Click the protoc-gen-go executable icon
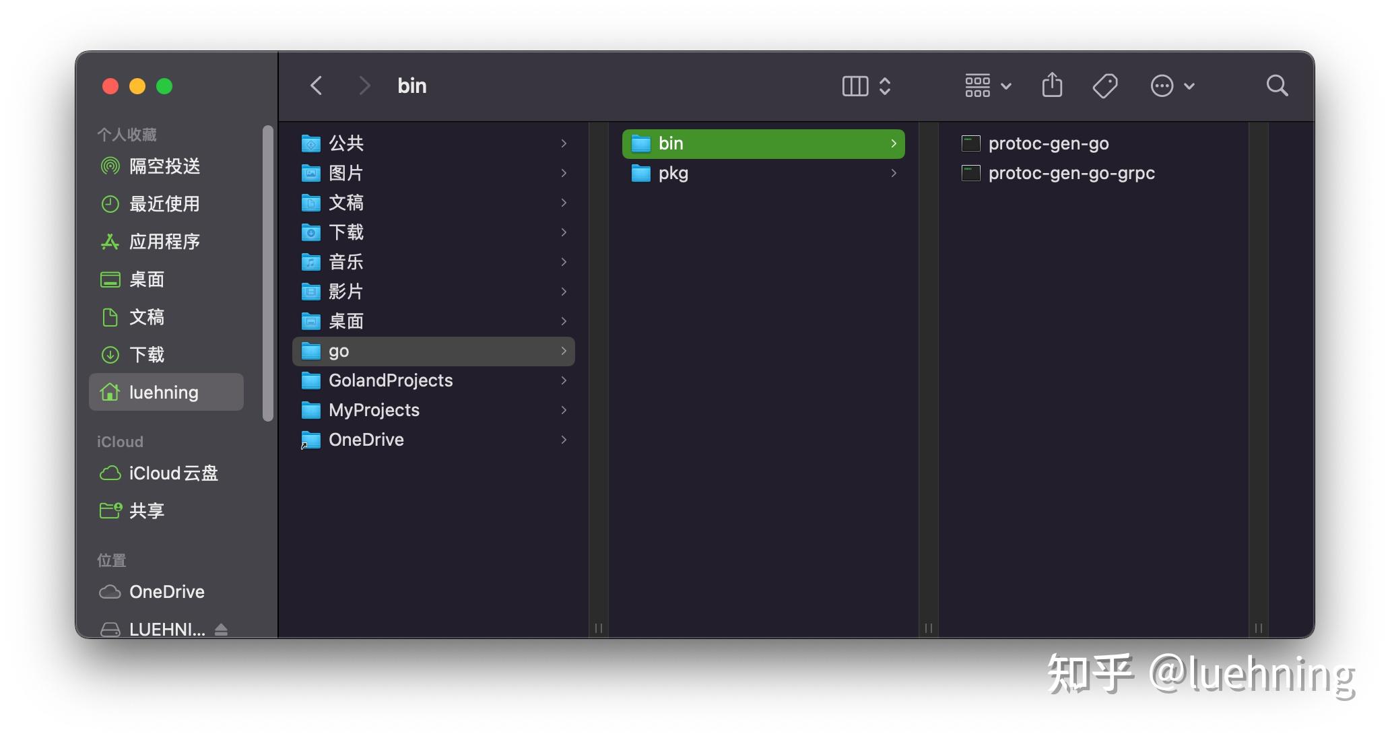Viewport: 1390px width, 738px height. 970,143
